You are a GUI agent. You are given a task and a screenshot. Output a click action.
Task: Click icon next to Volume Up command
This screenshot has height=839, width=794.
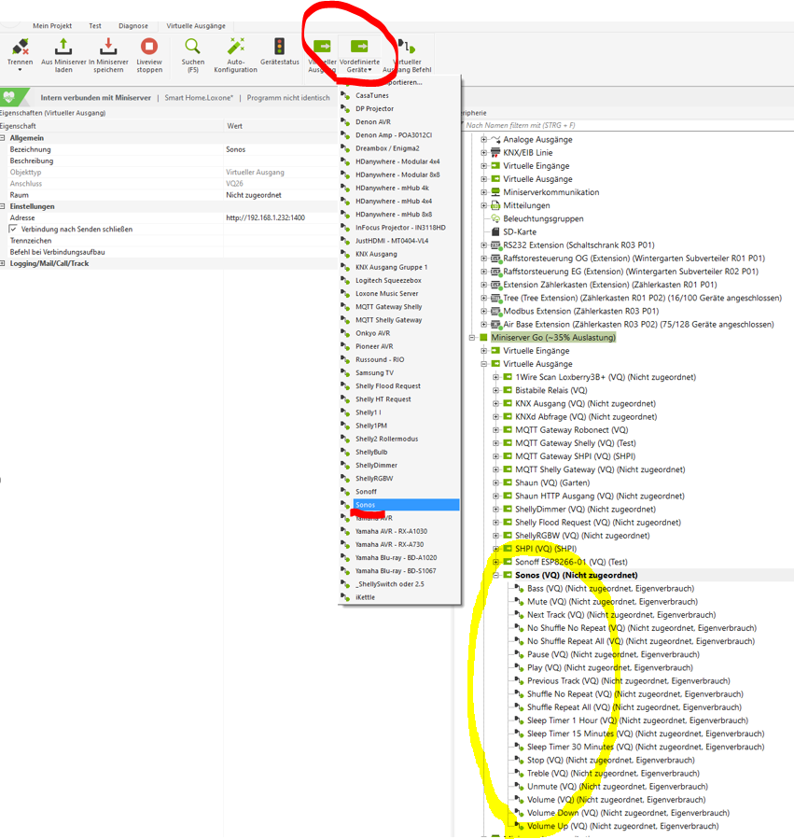pyautogui.click(x=519, y=825)
